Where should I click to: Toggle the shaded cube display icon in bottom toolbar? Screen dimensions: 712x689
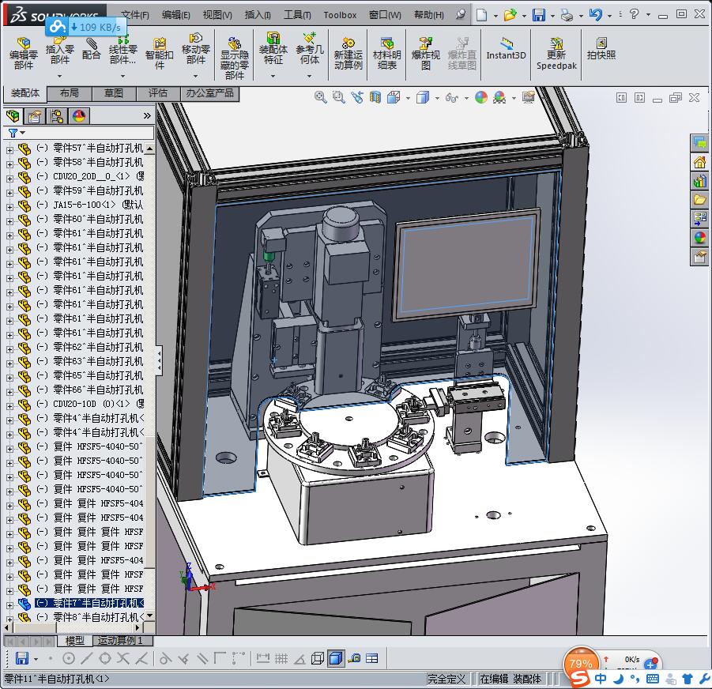(336, 658)
